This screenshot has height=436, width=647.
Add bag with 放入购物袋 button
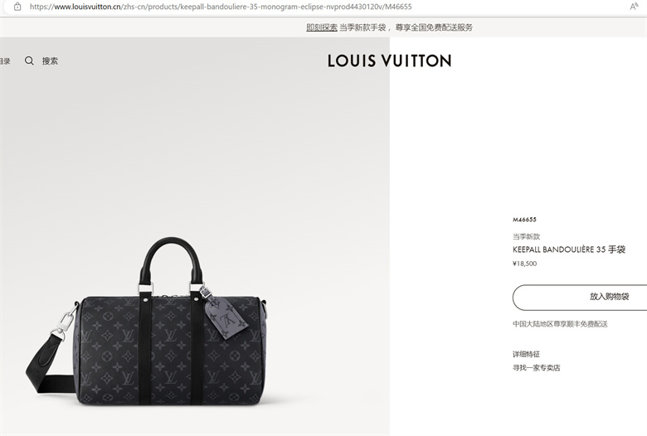tap(580, 297)
